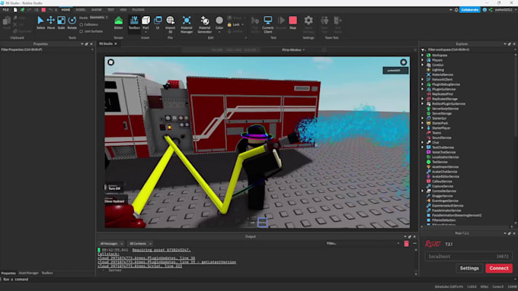
Task: Click the Connect button in Rojo
Action: 499,268
